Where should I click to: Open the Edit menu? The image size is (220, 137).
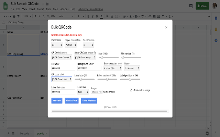click(18, 9)
